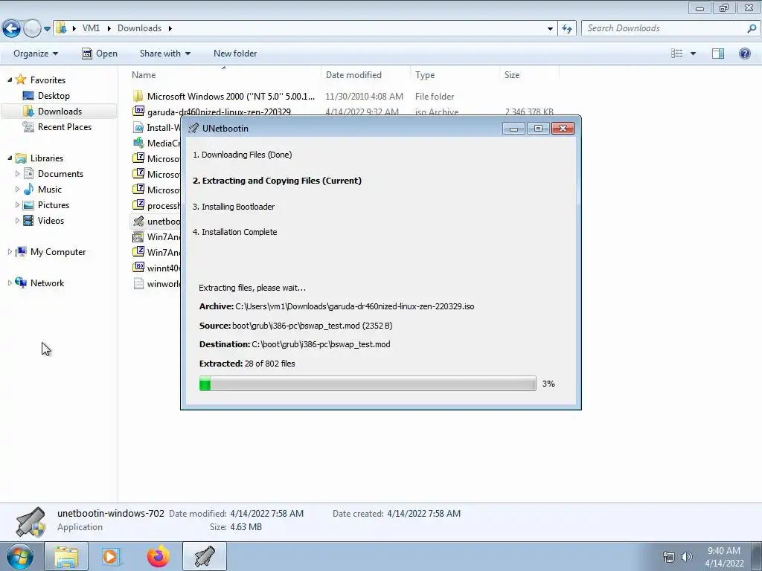Click the Back navigation arrow in Explorer
Image resolution: width=762 pixels, height=571 pixels.
(x=11, y=29)
